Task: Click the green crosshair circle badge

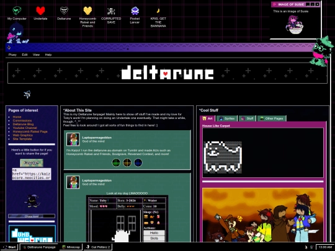Action: click(116, 162)
